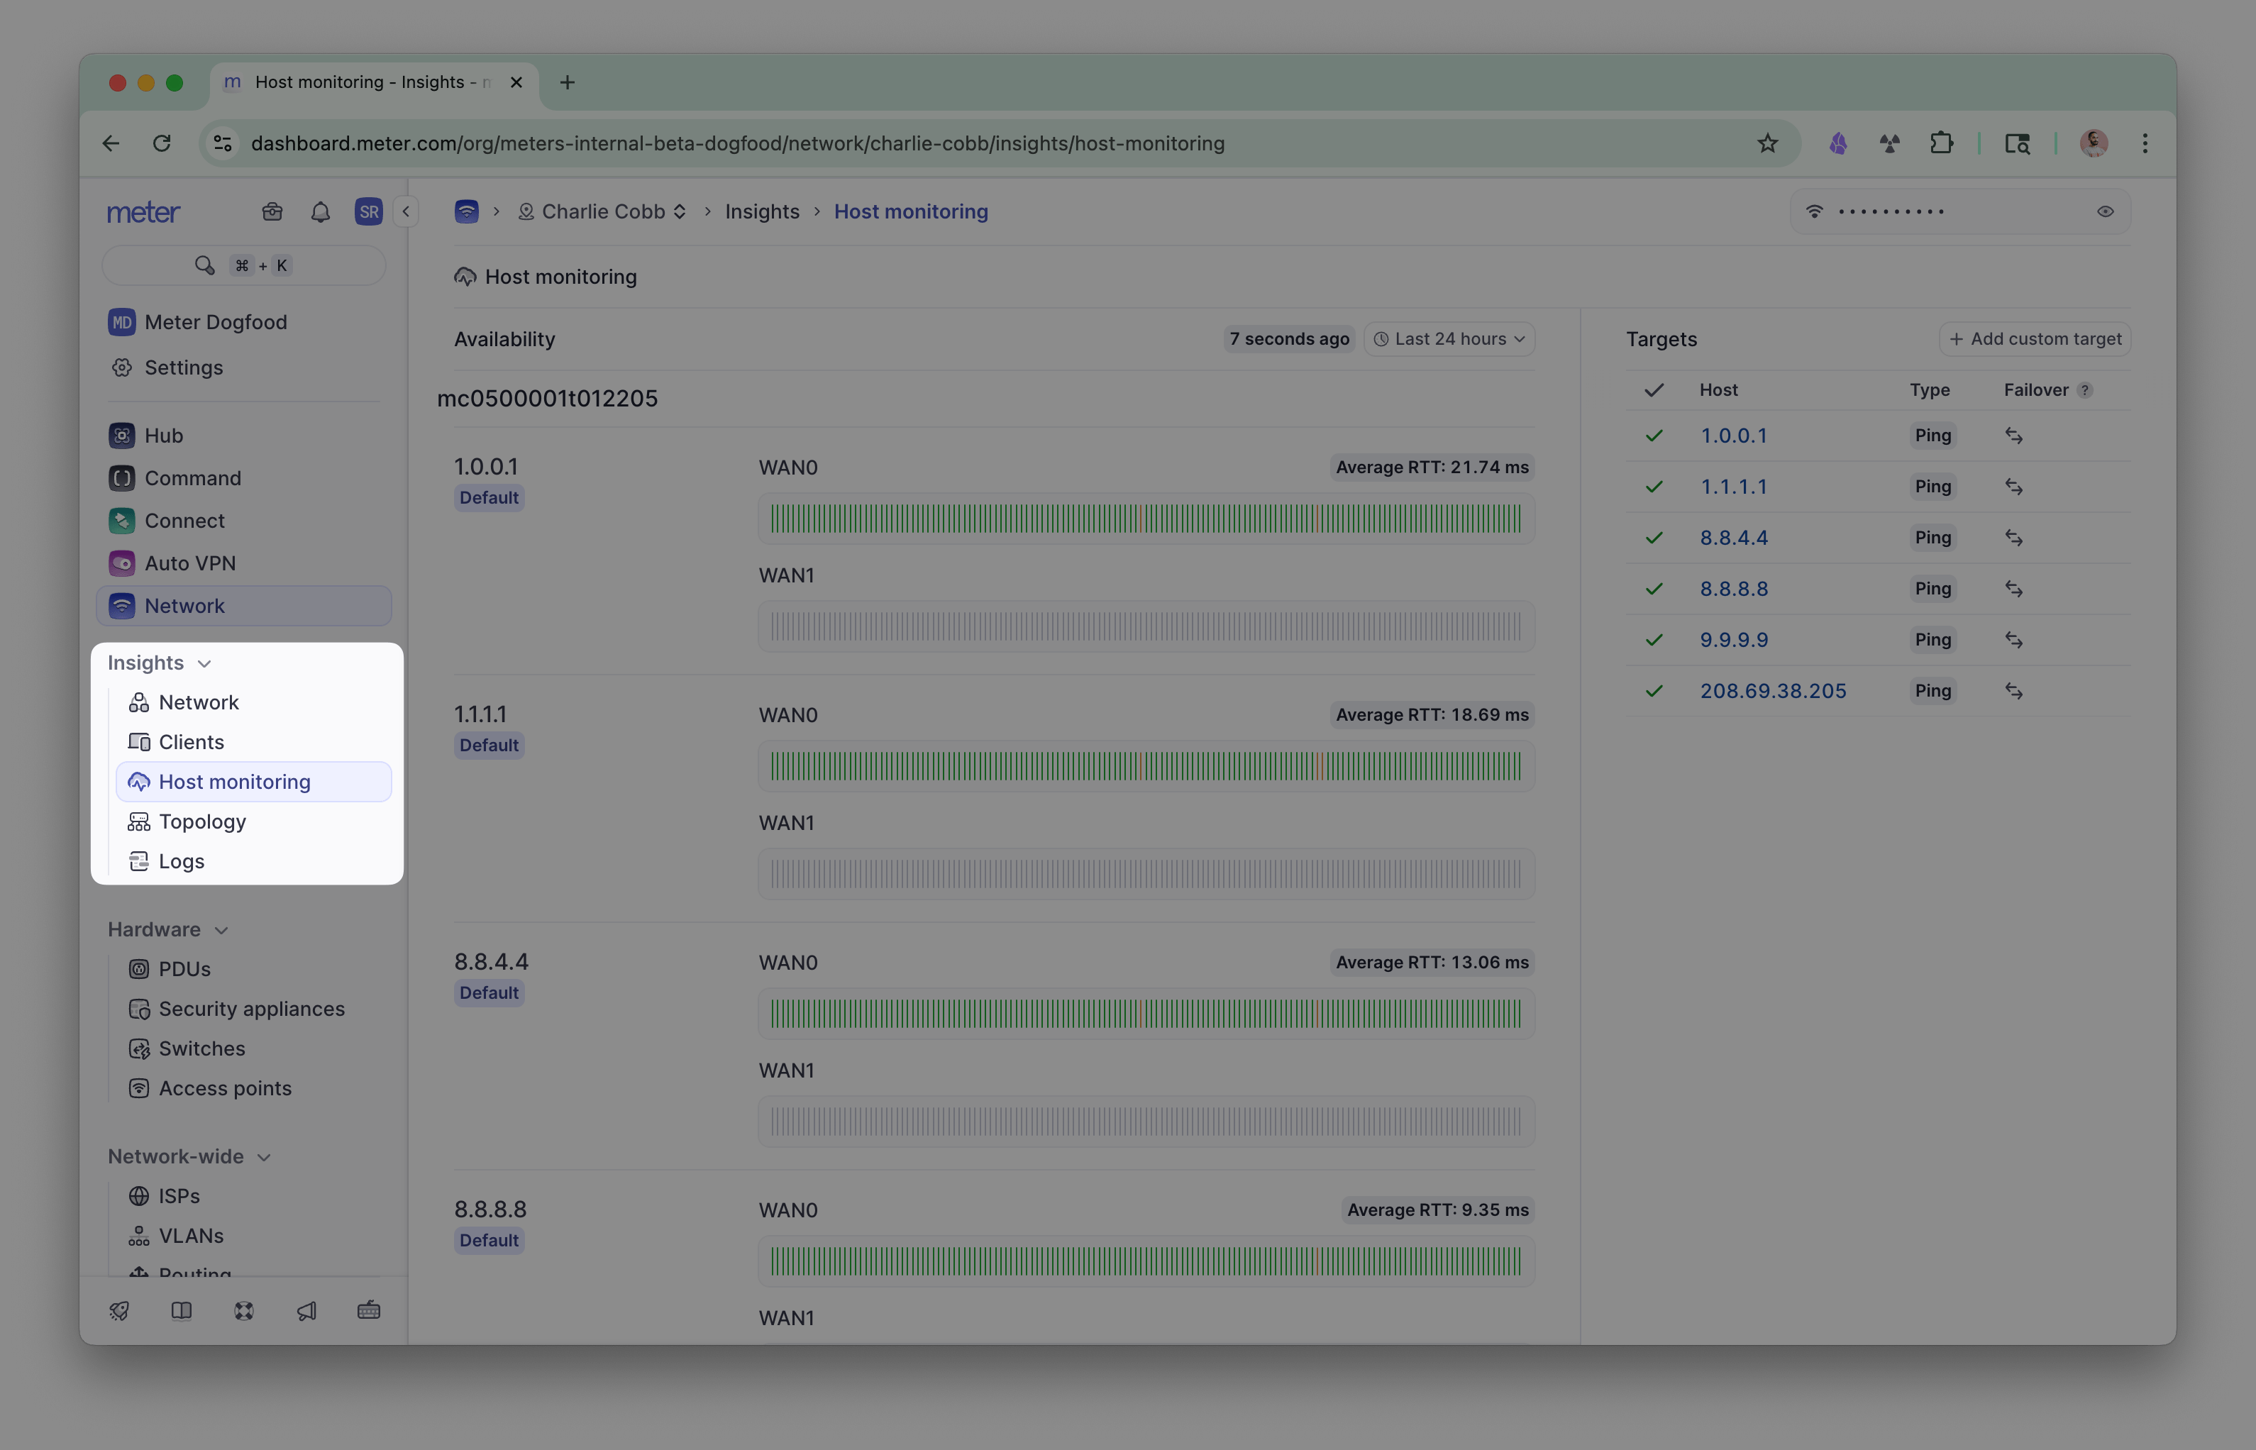Viewport: 2256px width, 1450px height.
Task: Open the Charlie Cobb network switcher
Action: click(602, 212)
